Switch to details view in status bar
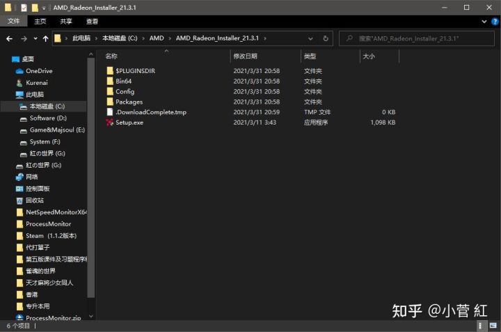 click(480, 326)
